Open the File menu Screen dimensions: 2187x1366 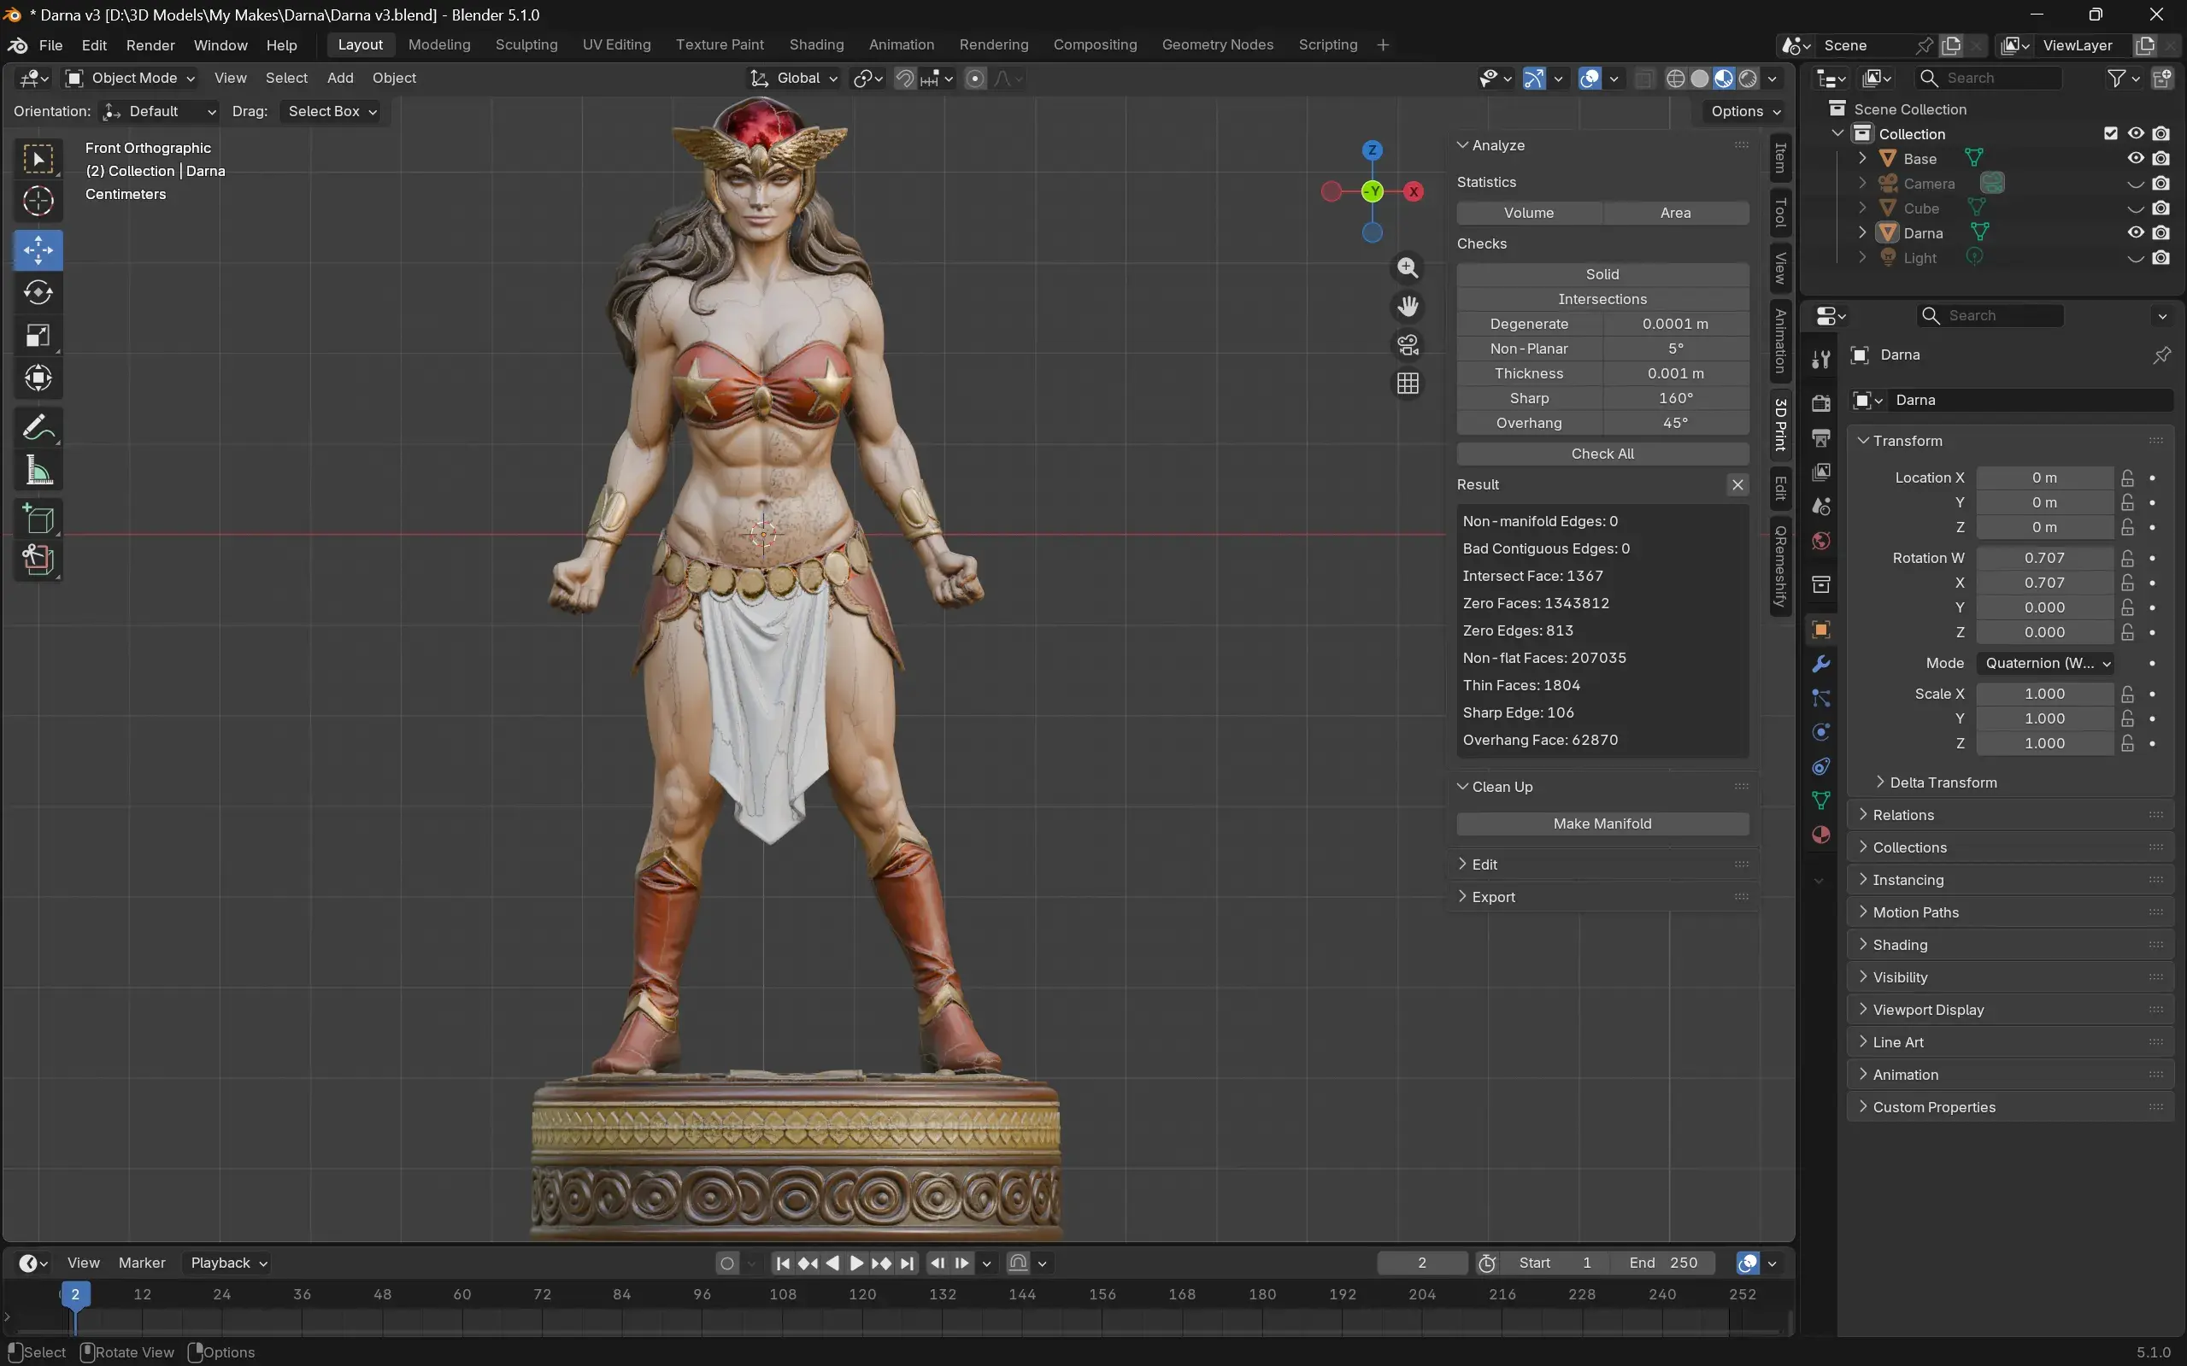click(x=50, y=45)
